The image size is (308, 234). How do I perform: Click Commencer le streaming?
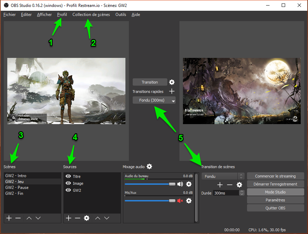click(x=275, y=176)
